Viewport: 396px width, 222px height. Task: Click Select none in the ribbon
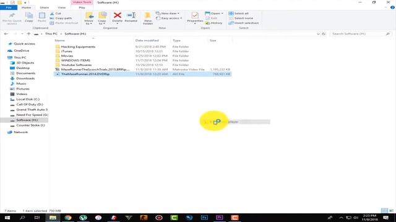pyautogui.click(x=241, y=18)
